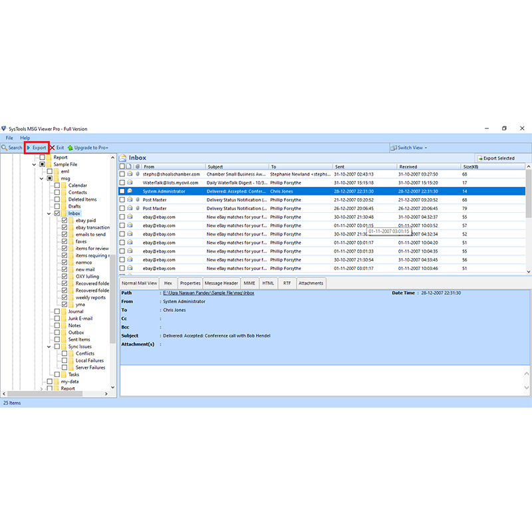Uncheck the Inbox folder checkbox
The width and height of the screenshot is (532, 532).
[x=57, y=213]
